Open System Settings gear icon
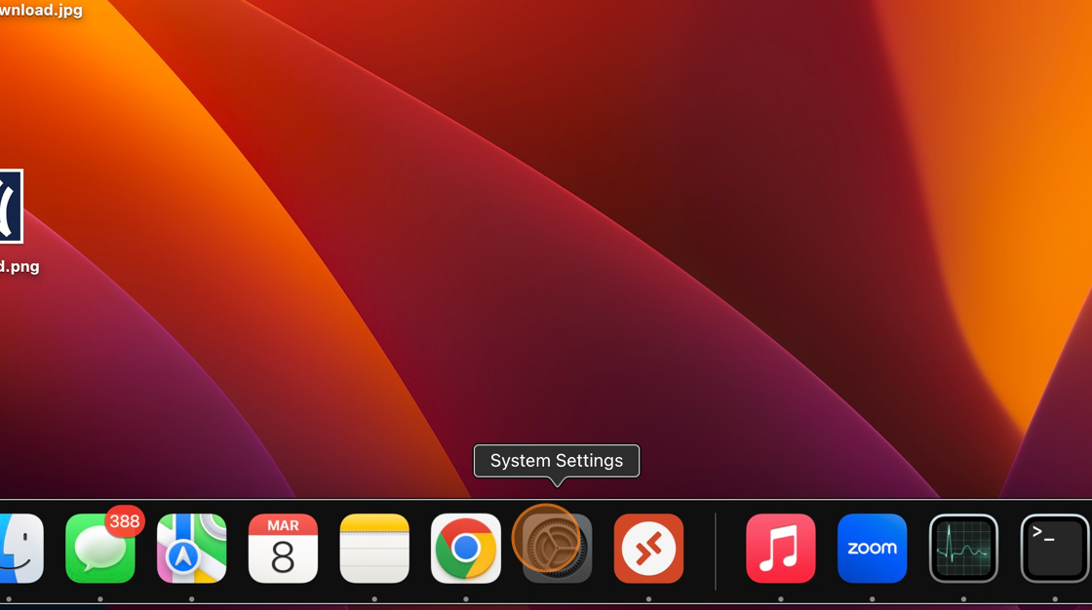The height and width of the screenshot is (610, 1092). coord(557,549)
